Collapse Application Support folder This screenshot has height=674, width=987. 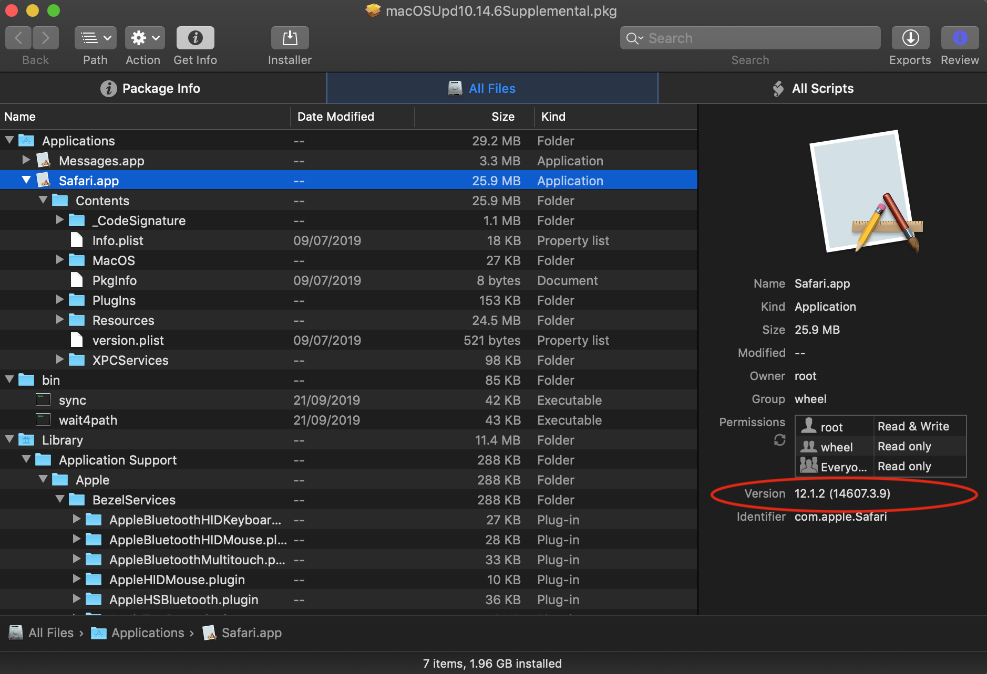point(26,459)
